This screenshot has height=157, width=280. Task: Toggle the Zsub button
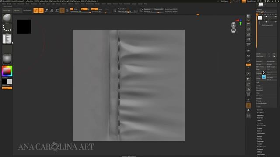[100, 9]
